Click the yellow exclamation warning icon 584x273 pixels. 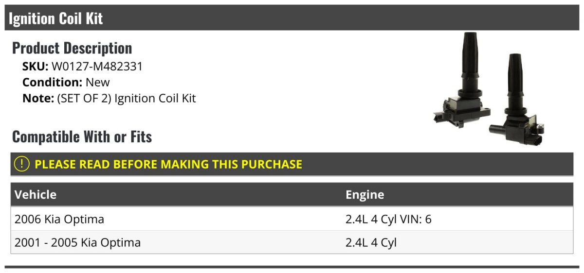(x=22, y=164)
